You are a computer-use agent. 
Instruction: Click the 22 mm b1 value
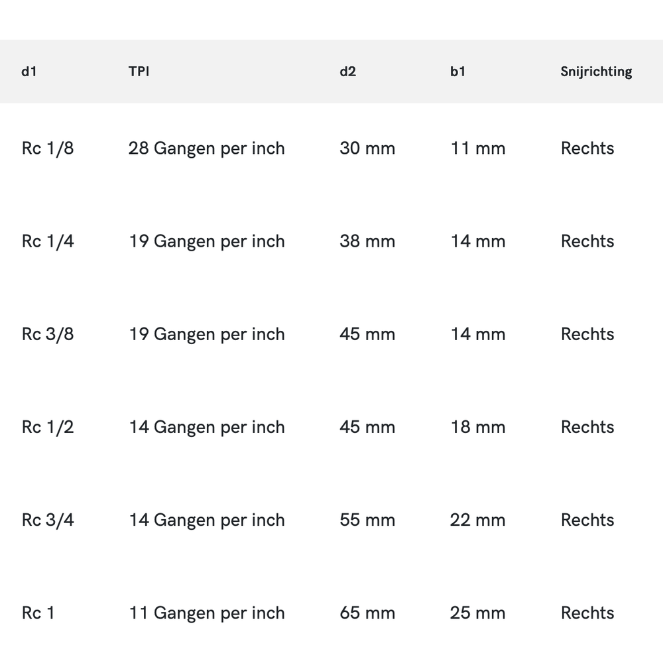point(477,520)
